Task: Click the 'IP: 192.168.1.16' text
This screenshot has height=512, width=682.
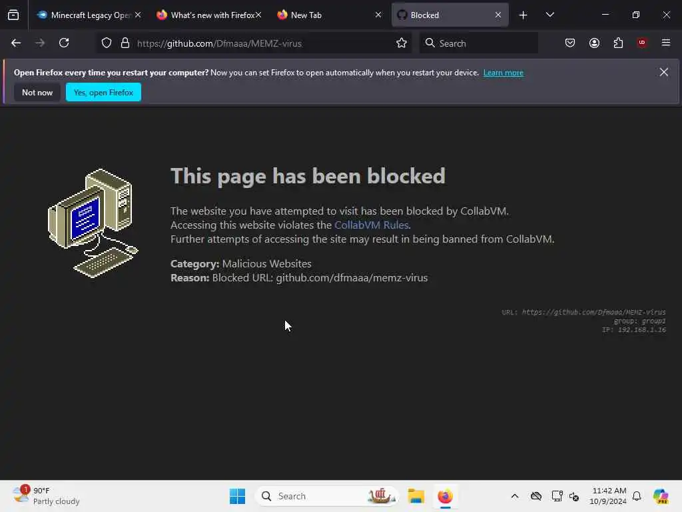Action: [634, 330]
